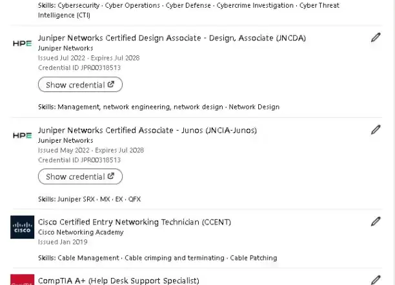Edit the JNCDA Design Associate certification entry
Viewport: 395px width, 285px height.
(x=376, y=38)
